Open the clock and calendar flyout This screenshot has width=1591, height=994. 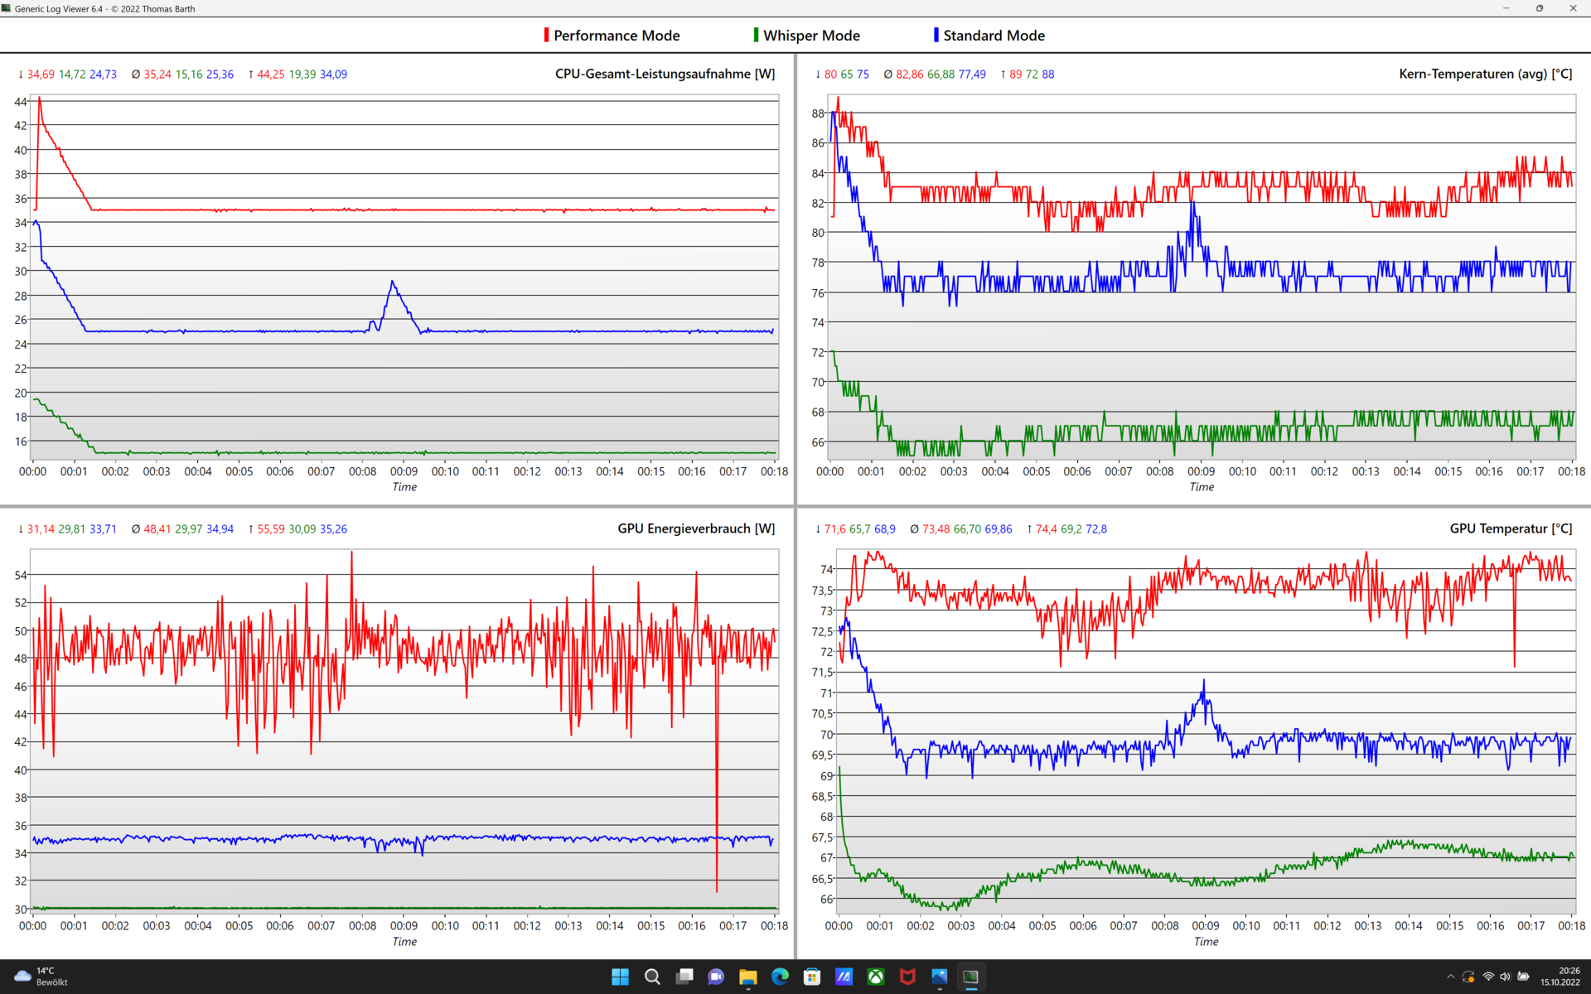pyautogui.click(x=1560, y=977)
